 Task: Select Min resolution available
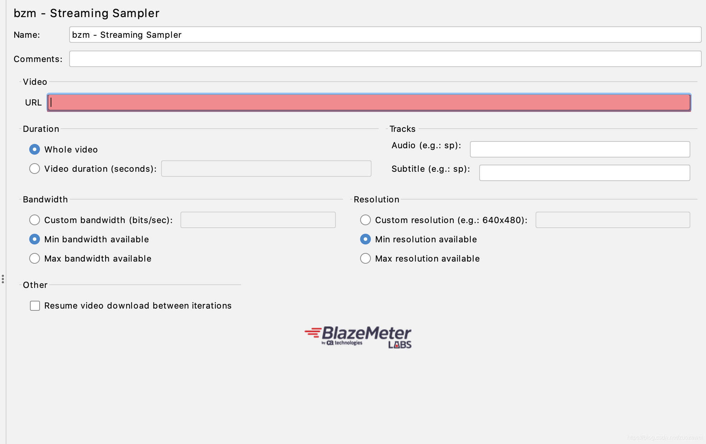[365, 239]
